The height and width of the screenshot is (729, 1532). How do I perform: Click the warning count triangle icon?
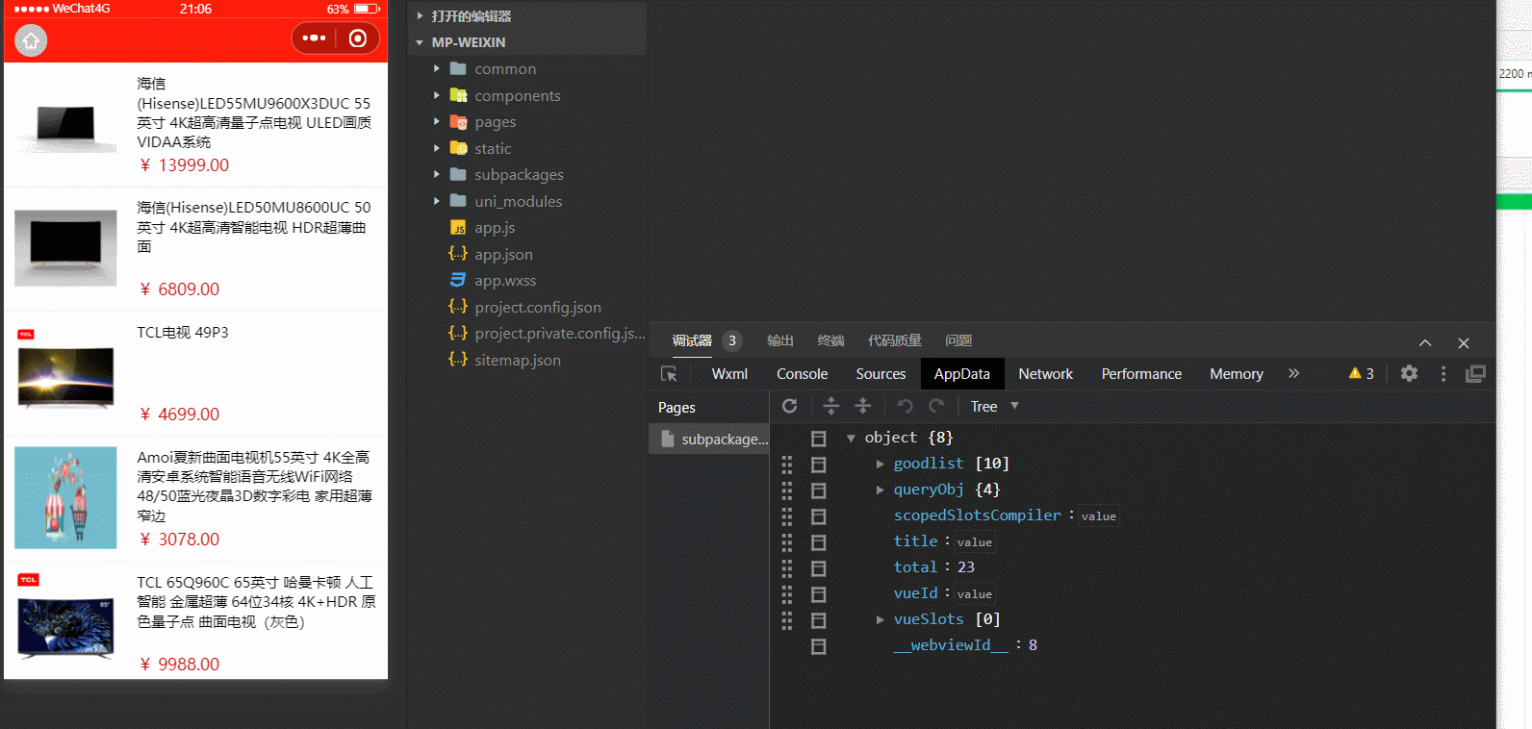(1355, 373)
